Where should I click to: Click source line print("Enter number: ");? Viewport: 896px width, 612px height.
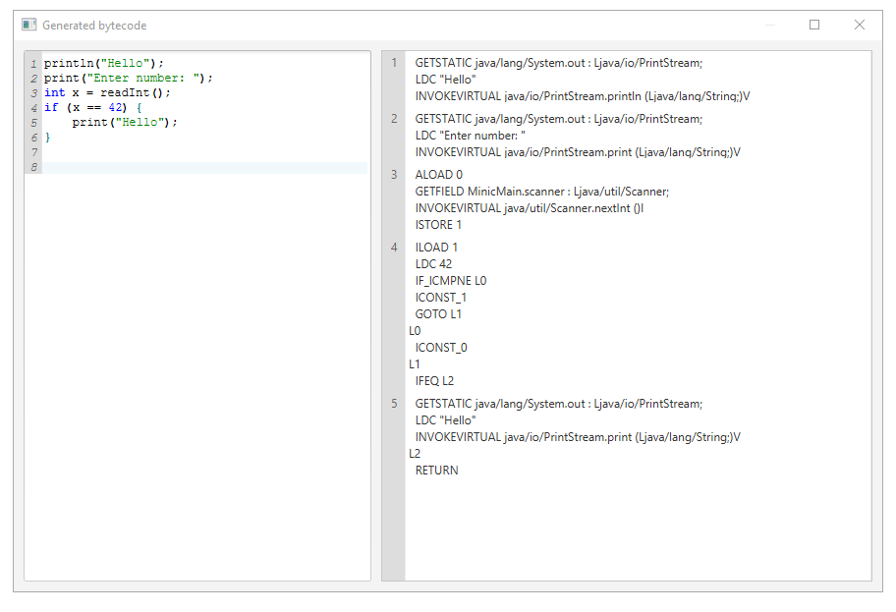click(x=128, y=78)
